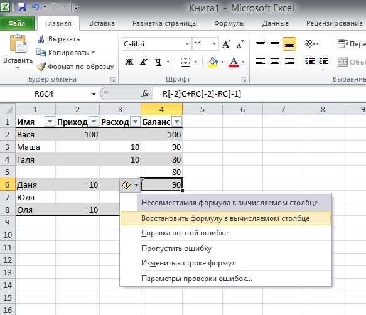The image size is (366, 315).
Task: Click the error warning diamond icon
Action: pyautogui.click(x=126, y=185)
